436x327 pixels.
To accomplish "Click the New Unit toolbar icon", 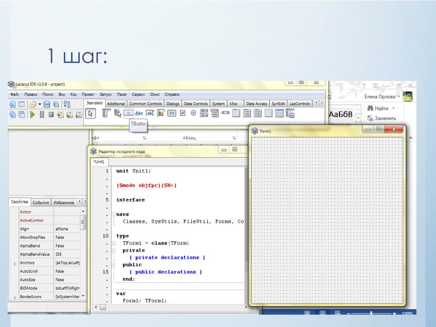I will point(12,104).
